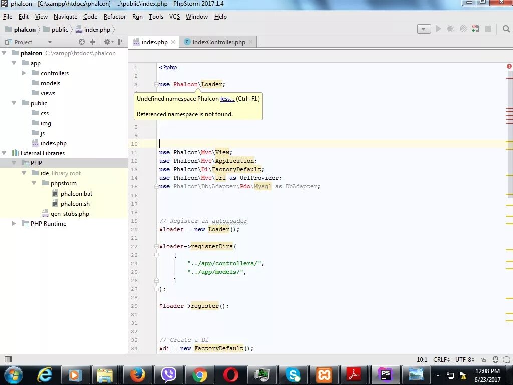Image resolution: width=513 pixels, height=385 pixels.
Task: Click the Action Center flag tray icon
Action: 462,375
